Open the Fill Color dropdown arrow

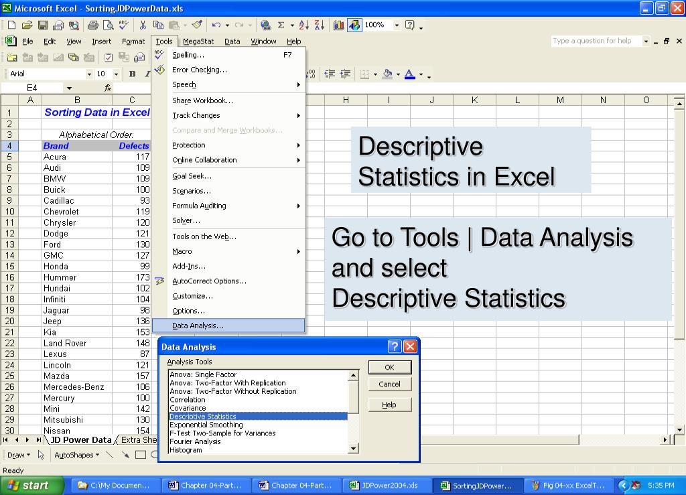(398, 74)
